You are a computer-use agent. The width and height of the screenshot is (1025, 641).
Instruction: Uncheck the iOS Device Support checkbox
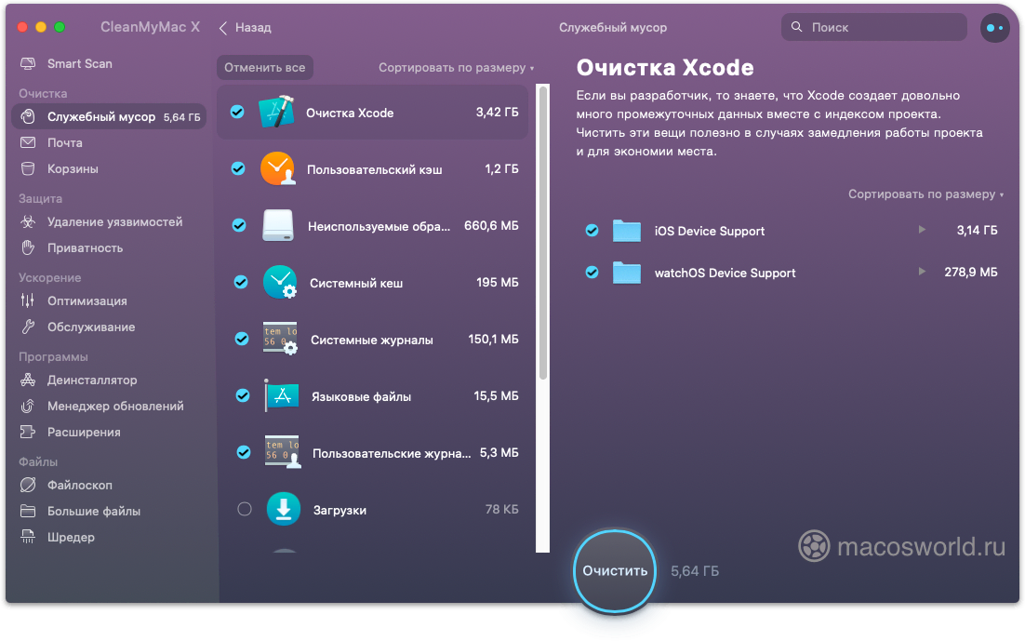592,231
